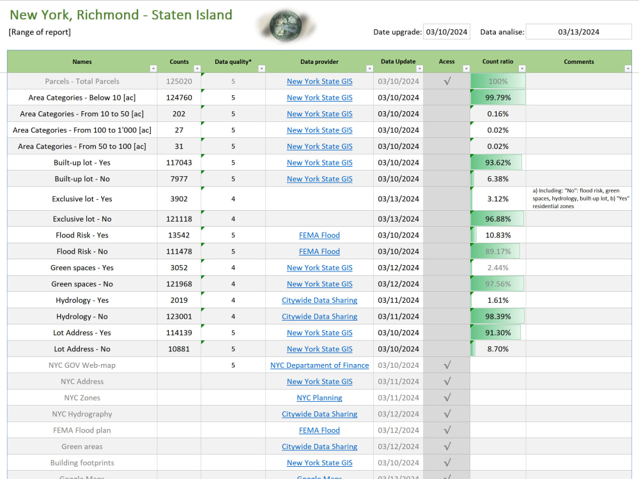Select the Names column header
639x479 pixels.
click(82, 61)
